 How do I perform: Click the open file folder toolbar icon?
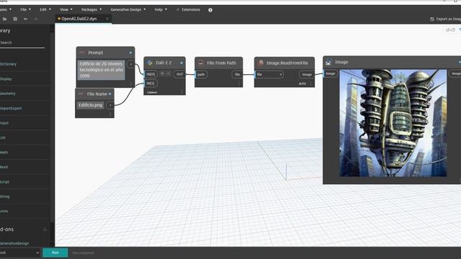point(5,19)
